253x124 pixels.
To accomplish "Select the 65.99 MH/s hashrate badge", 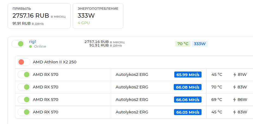I will pyautogui.click(x=188, y=75).
